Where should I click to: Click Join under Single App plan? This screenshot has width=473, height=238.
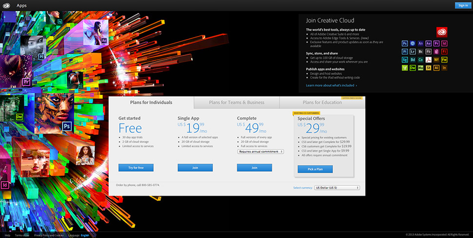[x=195, y=168]
